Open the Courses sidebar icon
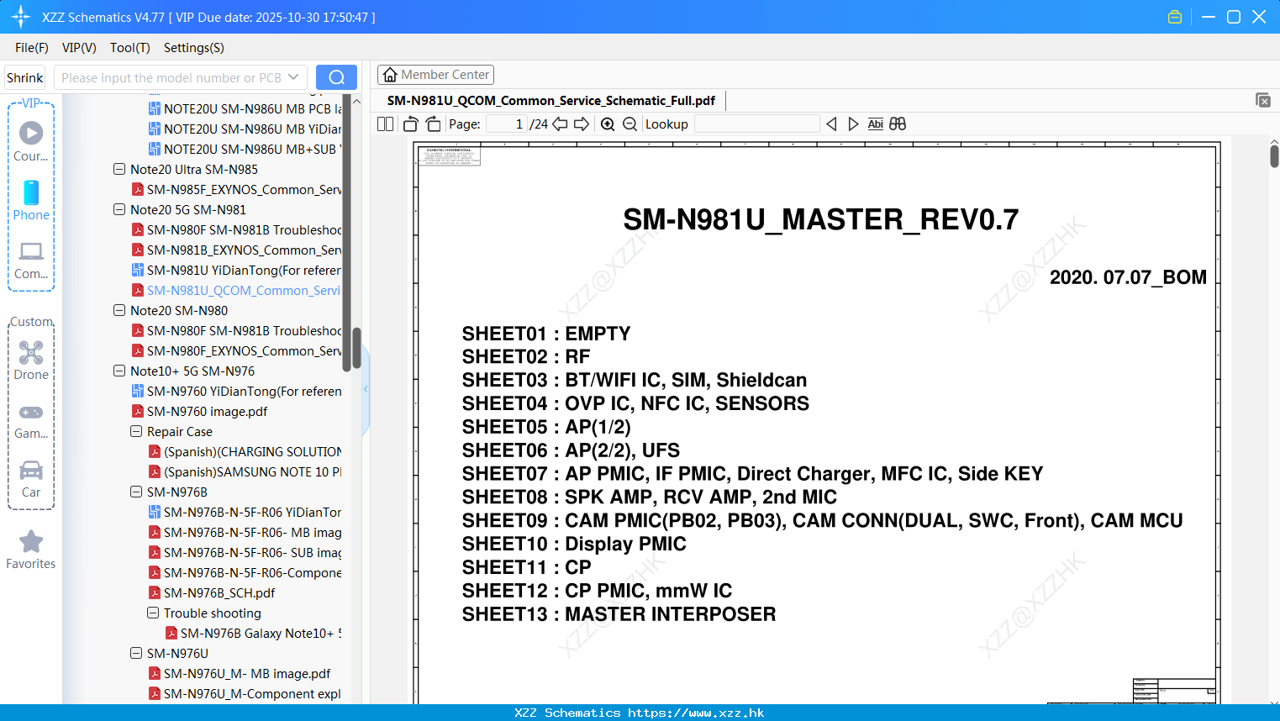The width and height of the screenshot is (1280, 721). 31,140
